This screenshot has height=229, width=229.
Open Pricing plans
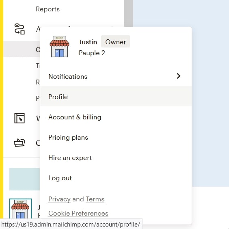click(x=116, y=137)
